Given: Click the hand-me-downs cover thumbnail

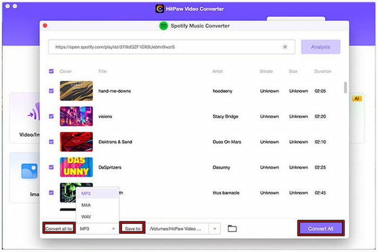Looking at the screenshot, I should click(x=76, y=91).
